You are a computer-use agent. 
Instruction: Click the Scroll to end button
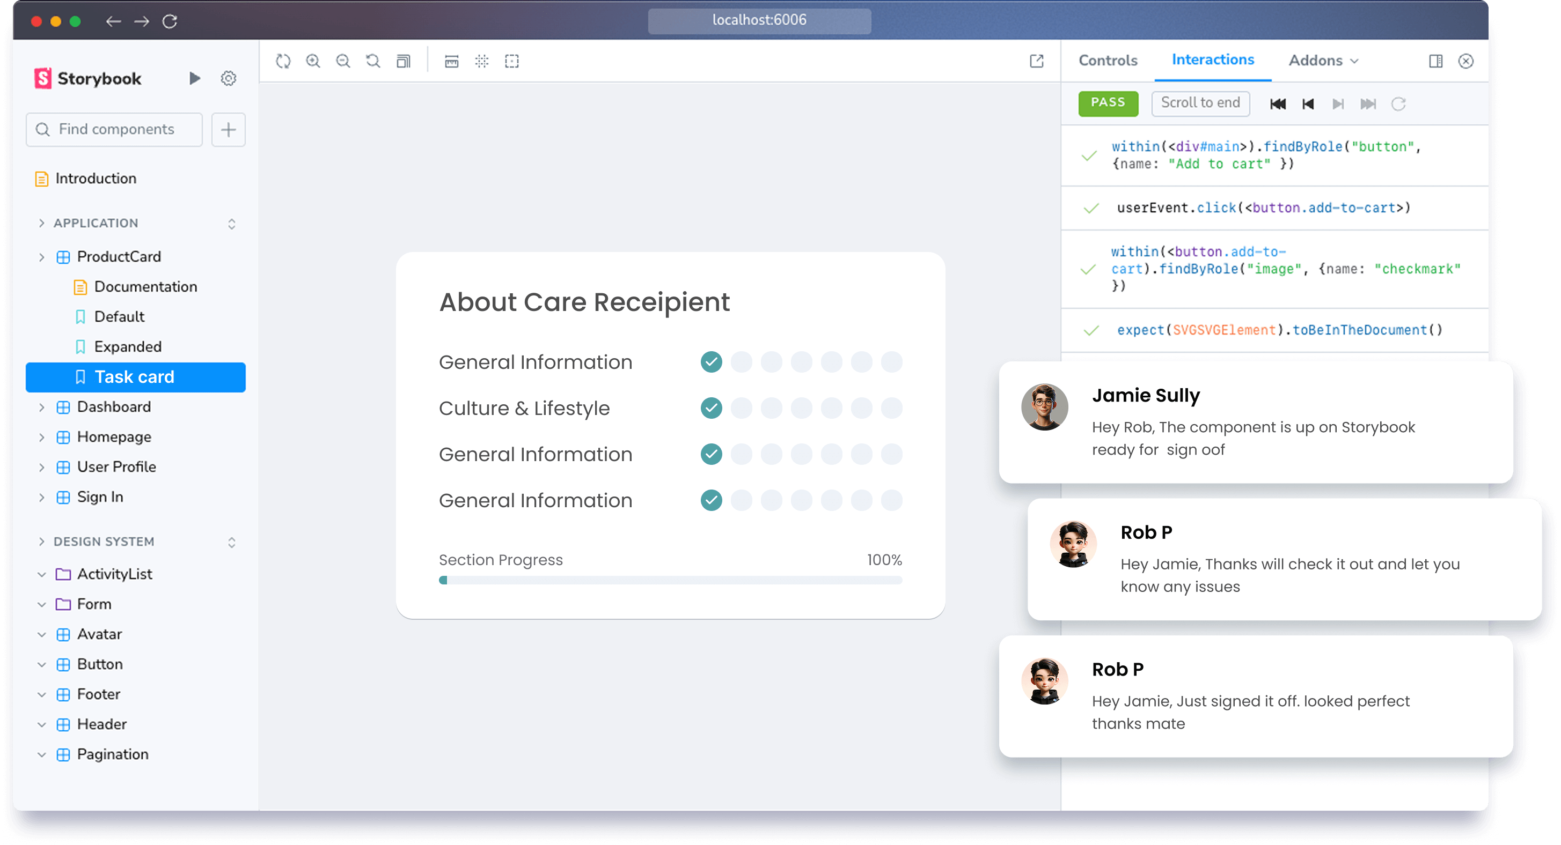[x=1200, y=103]
